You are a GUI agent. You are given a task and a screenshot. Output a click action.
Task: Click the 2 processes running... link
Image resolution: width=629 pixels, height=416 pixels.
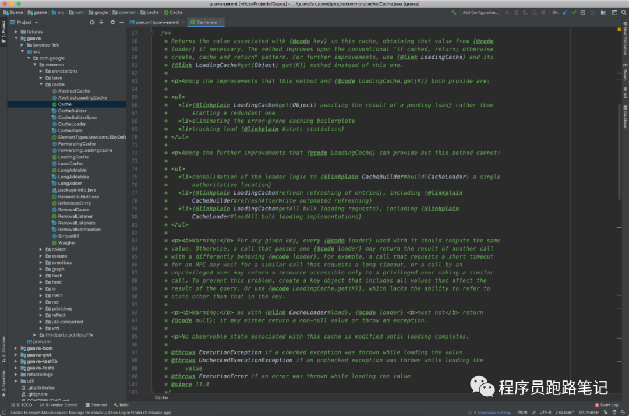[x=493, y=413]
